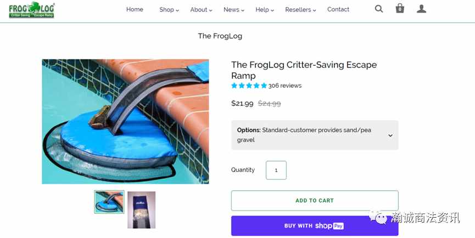The image size is (475, 238).
Task: Open the Contact menu item
Action: [338, 9]
